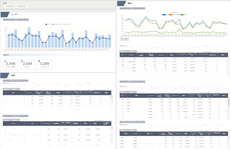Check the Social row checkbox
The height and width of the screenshot is (149, 231).
click(x=123, y=71)
